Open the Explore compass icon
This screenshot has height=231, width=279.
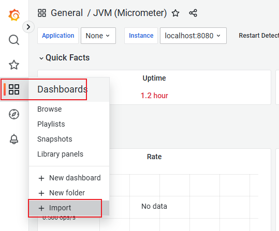[14, 114]
